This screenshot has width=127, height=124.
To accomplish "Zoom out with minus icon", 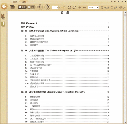I will [85, 7].
